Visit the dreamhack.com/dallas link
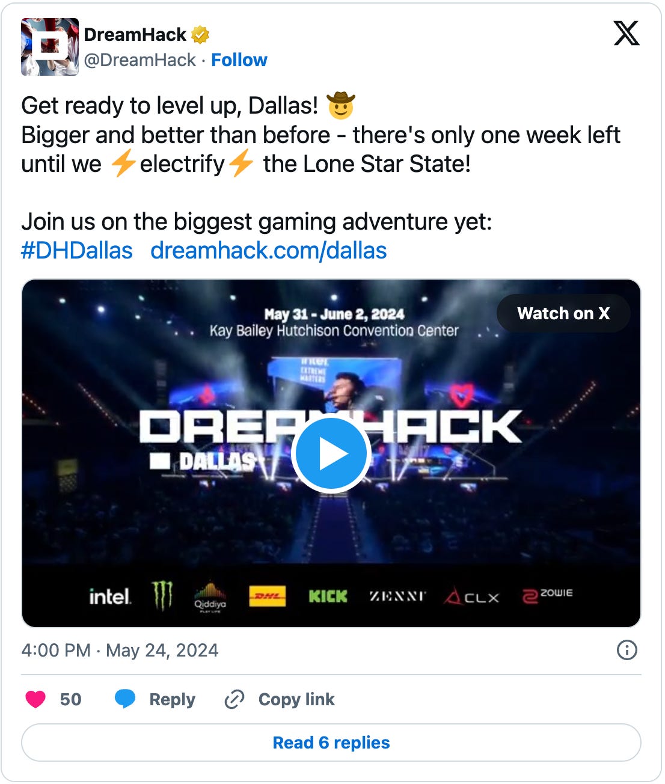The image size is (665, 784). 269,251
